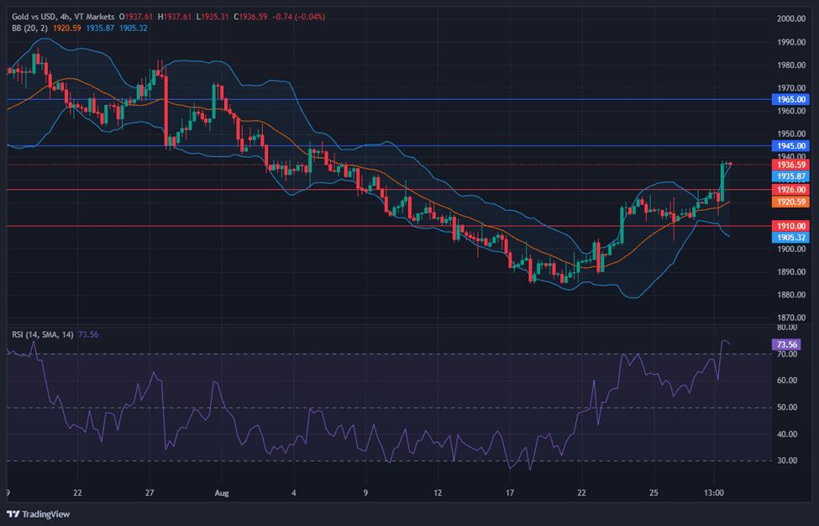Click the TradingView logo
Viewport: 819px width, 526px height.
coord(37,513)
